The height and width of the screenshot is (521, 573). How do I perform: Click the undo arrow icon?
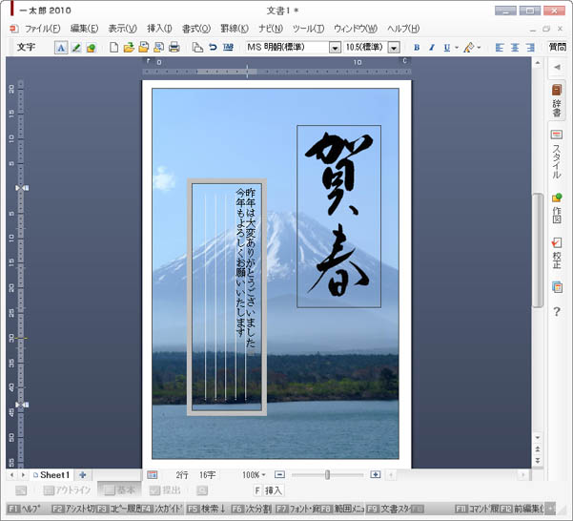click(213, 48)
